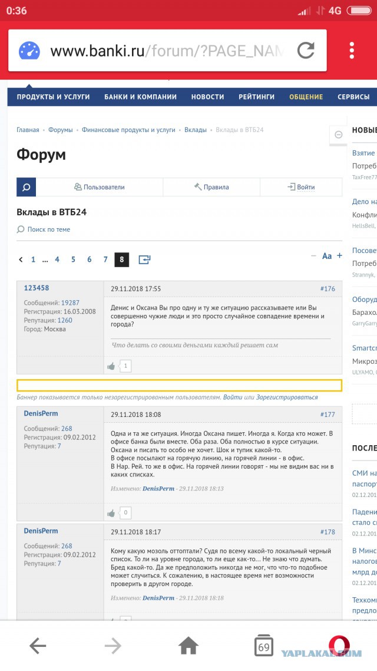Open DenisPerm link in post #177 edit note

point(158,488)
